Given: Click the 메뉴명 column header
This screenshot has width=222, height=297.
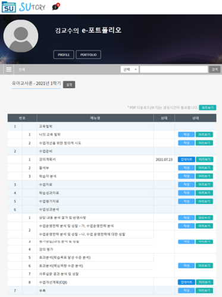Looking at the screenshot, I should pos(95,118).
